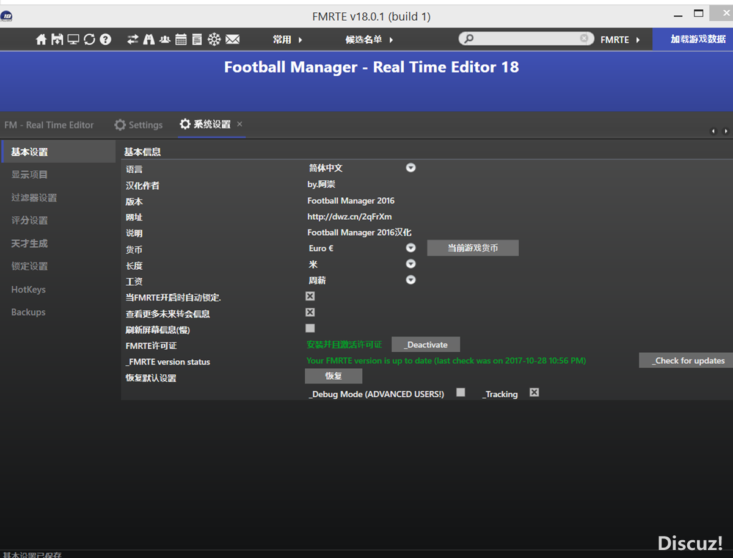
Task: Click the FMRTE app logo icon
Action: pyautogui.click(x=7, y=16)
